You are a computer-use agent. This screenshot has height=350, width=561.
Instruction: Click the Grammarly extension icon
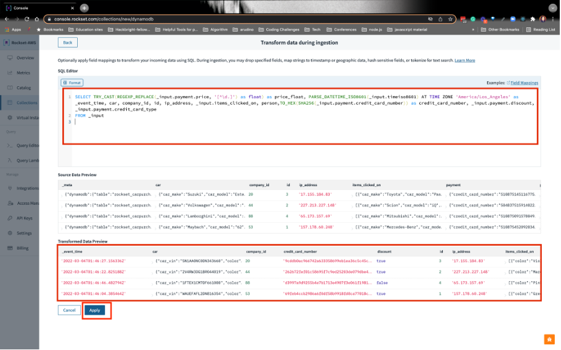click(x=473, y=19)
